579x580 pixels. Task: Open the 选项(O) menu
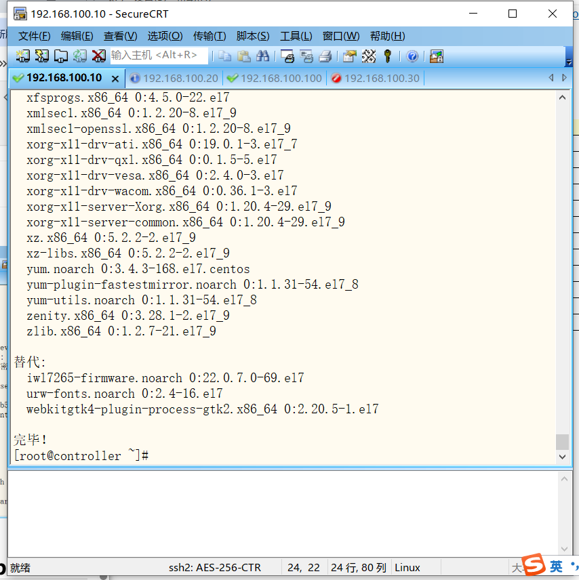point(163,36)
